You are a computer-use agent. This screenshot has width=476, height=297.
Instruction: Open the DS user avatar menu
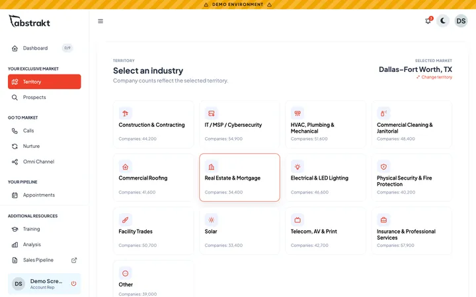click(461, 21)
